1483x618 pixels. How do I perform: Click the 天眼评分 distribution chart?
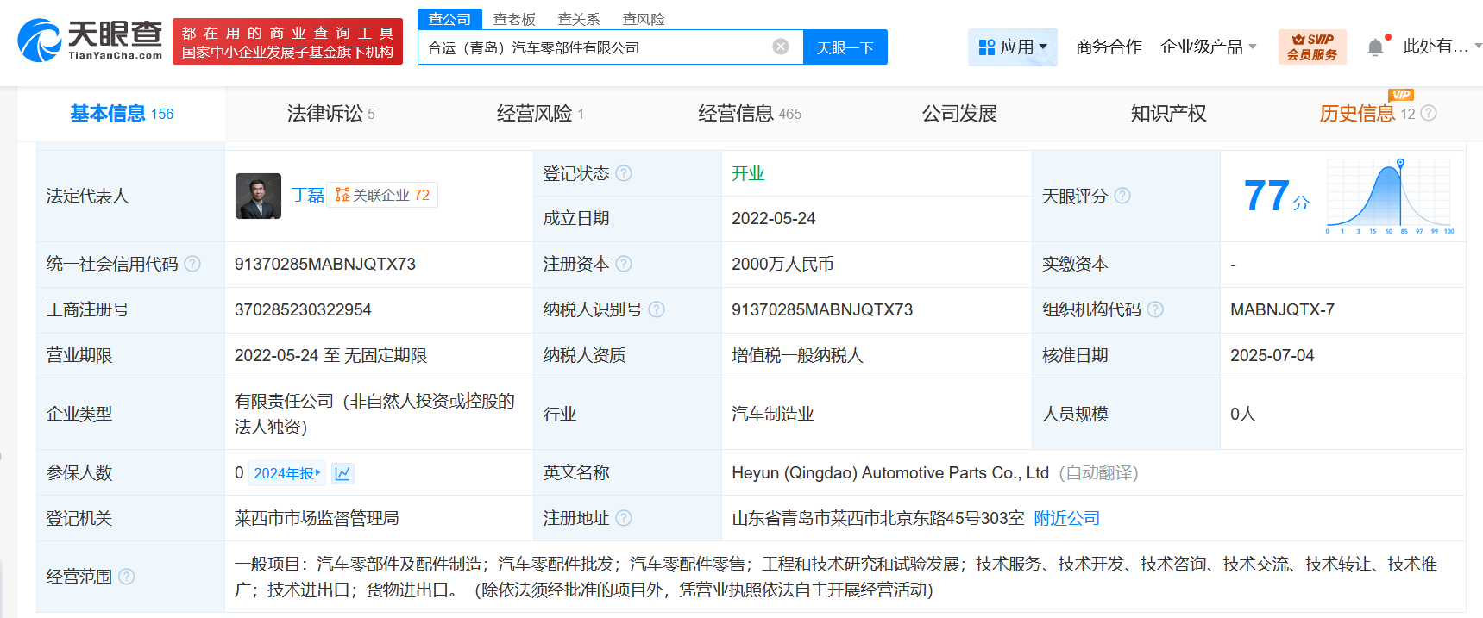point(1389,197)
